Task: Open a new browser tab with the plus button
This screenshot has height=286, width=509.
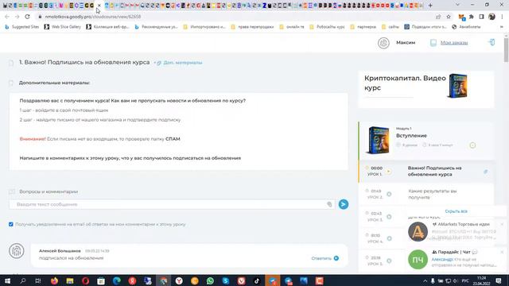Action: (430, 6)
